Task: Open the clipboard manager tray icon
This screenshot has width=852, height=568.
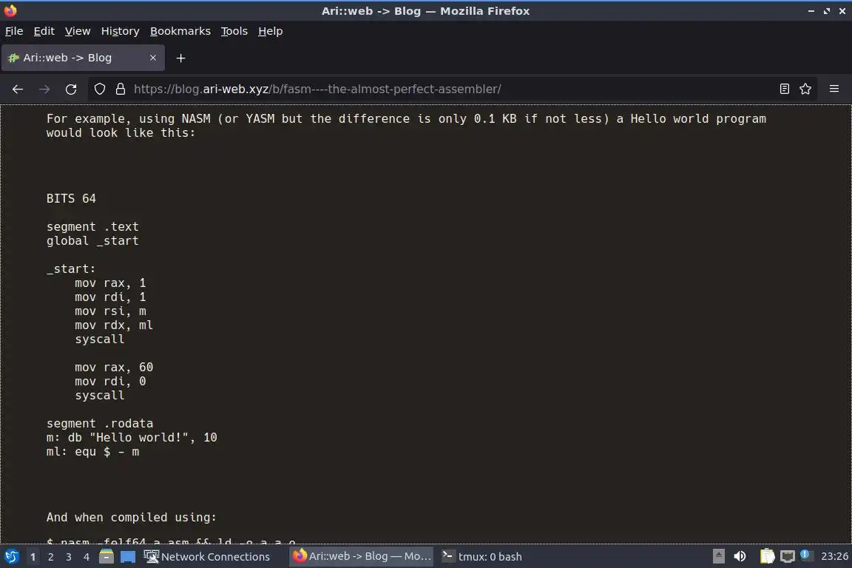Action: 767,557
